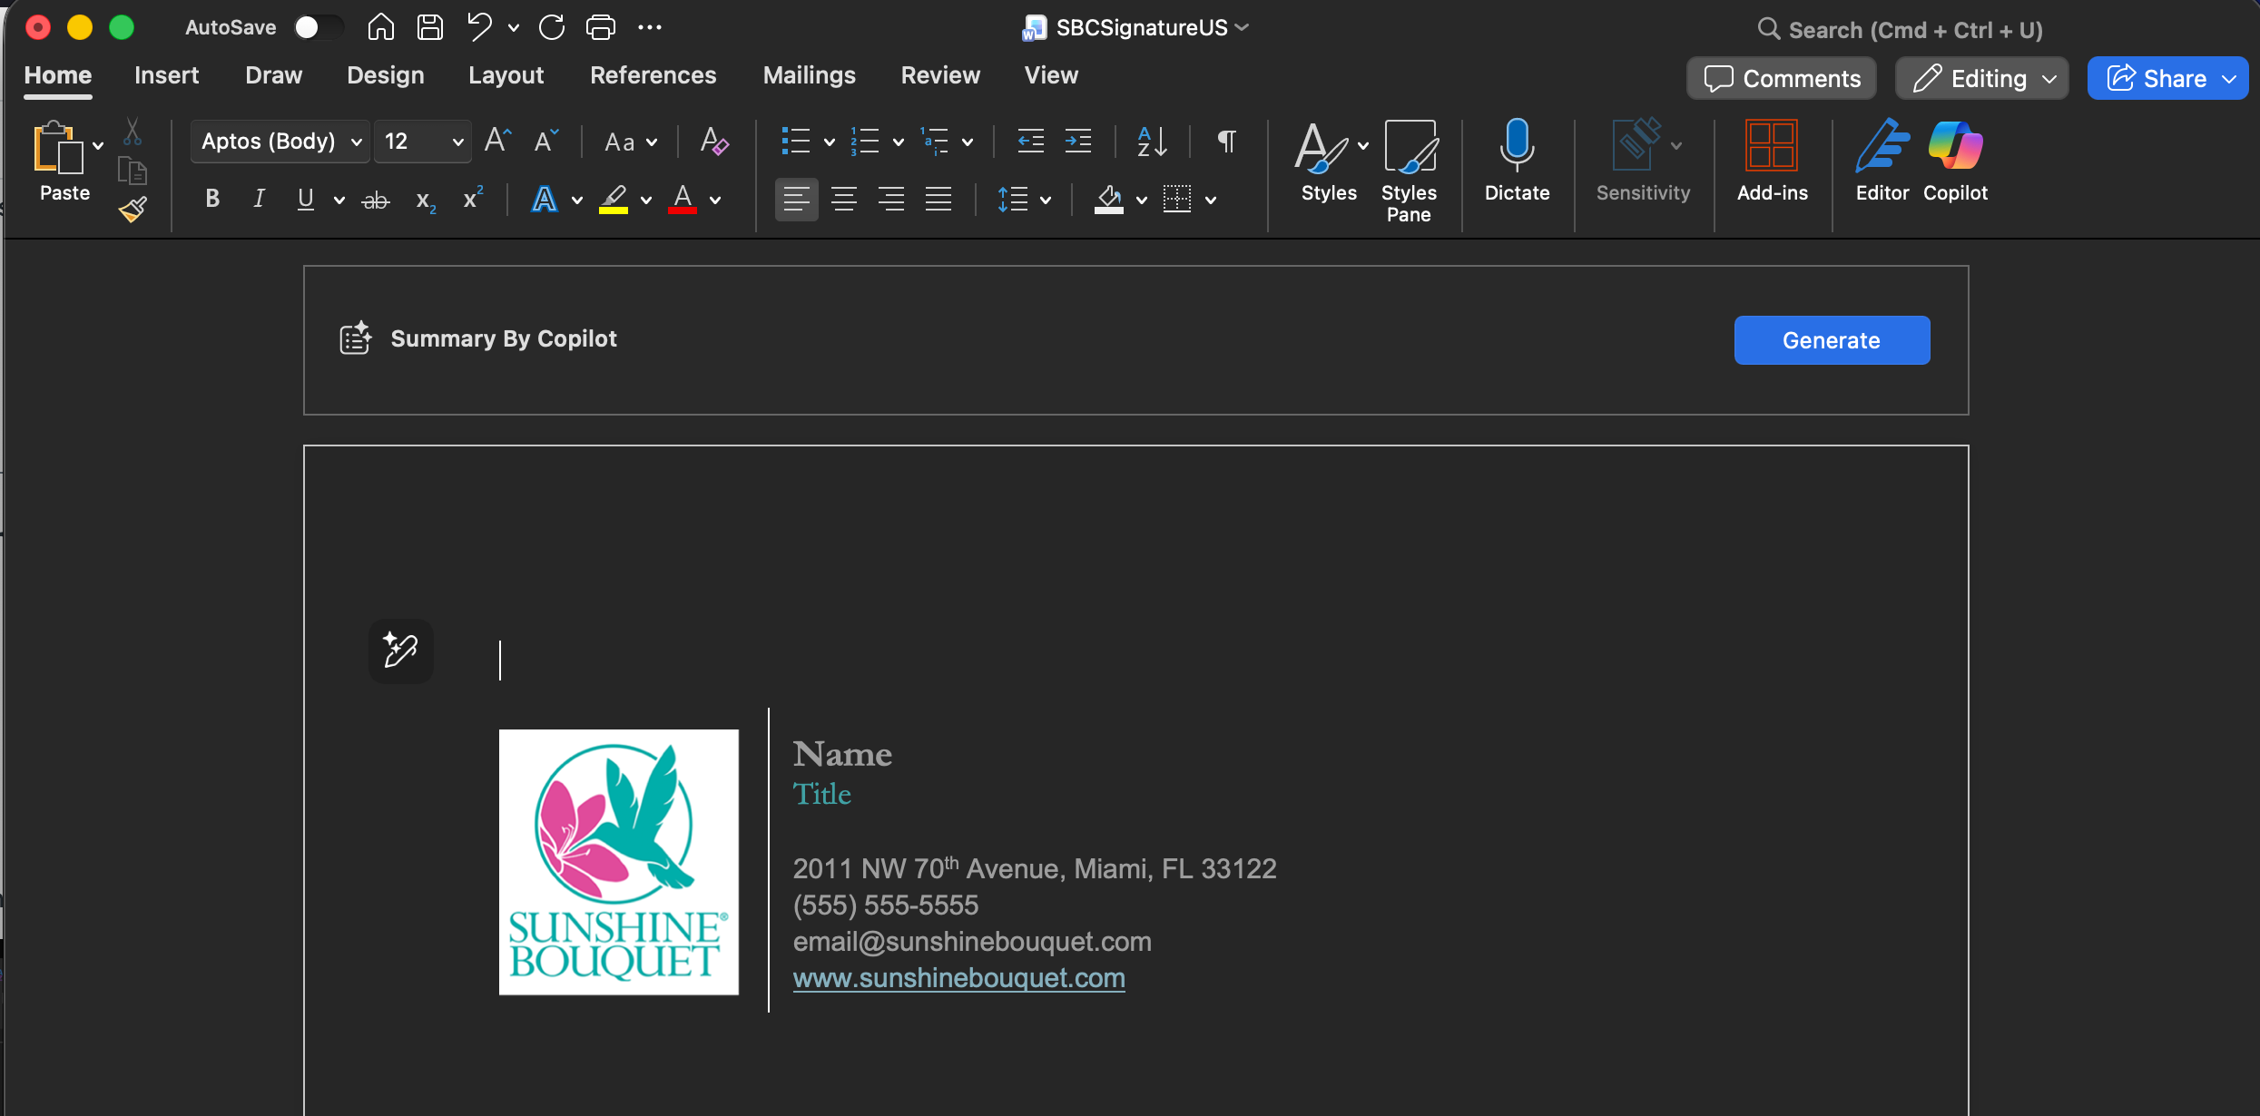Switch to the References tab
2260x1116 pixels.
pyautogui.click(x=653, y=75)
